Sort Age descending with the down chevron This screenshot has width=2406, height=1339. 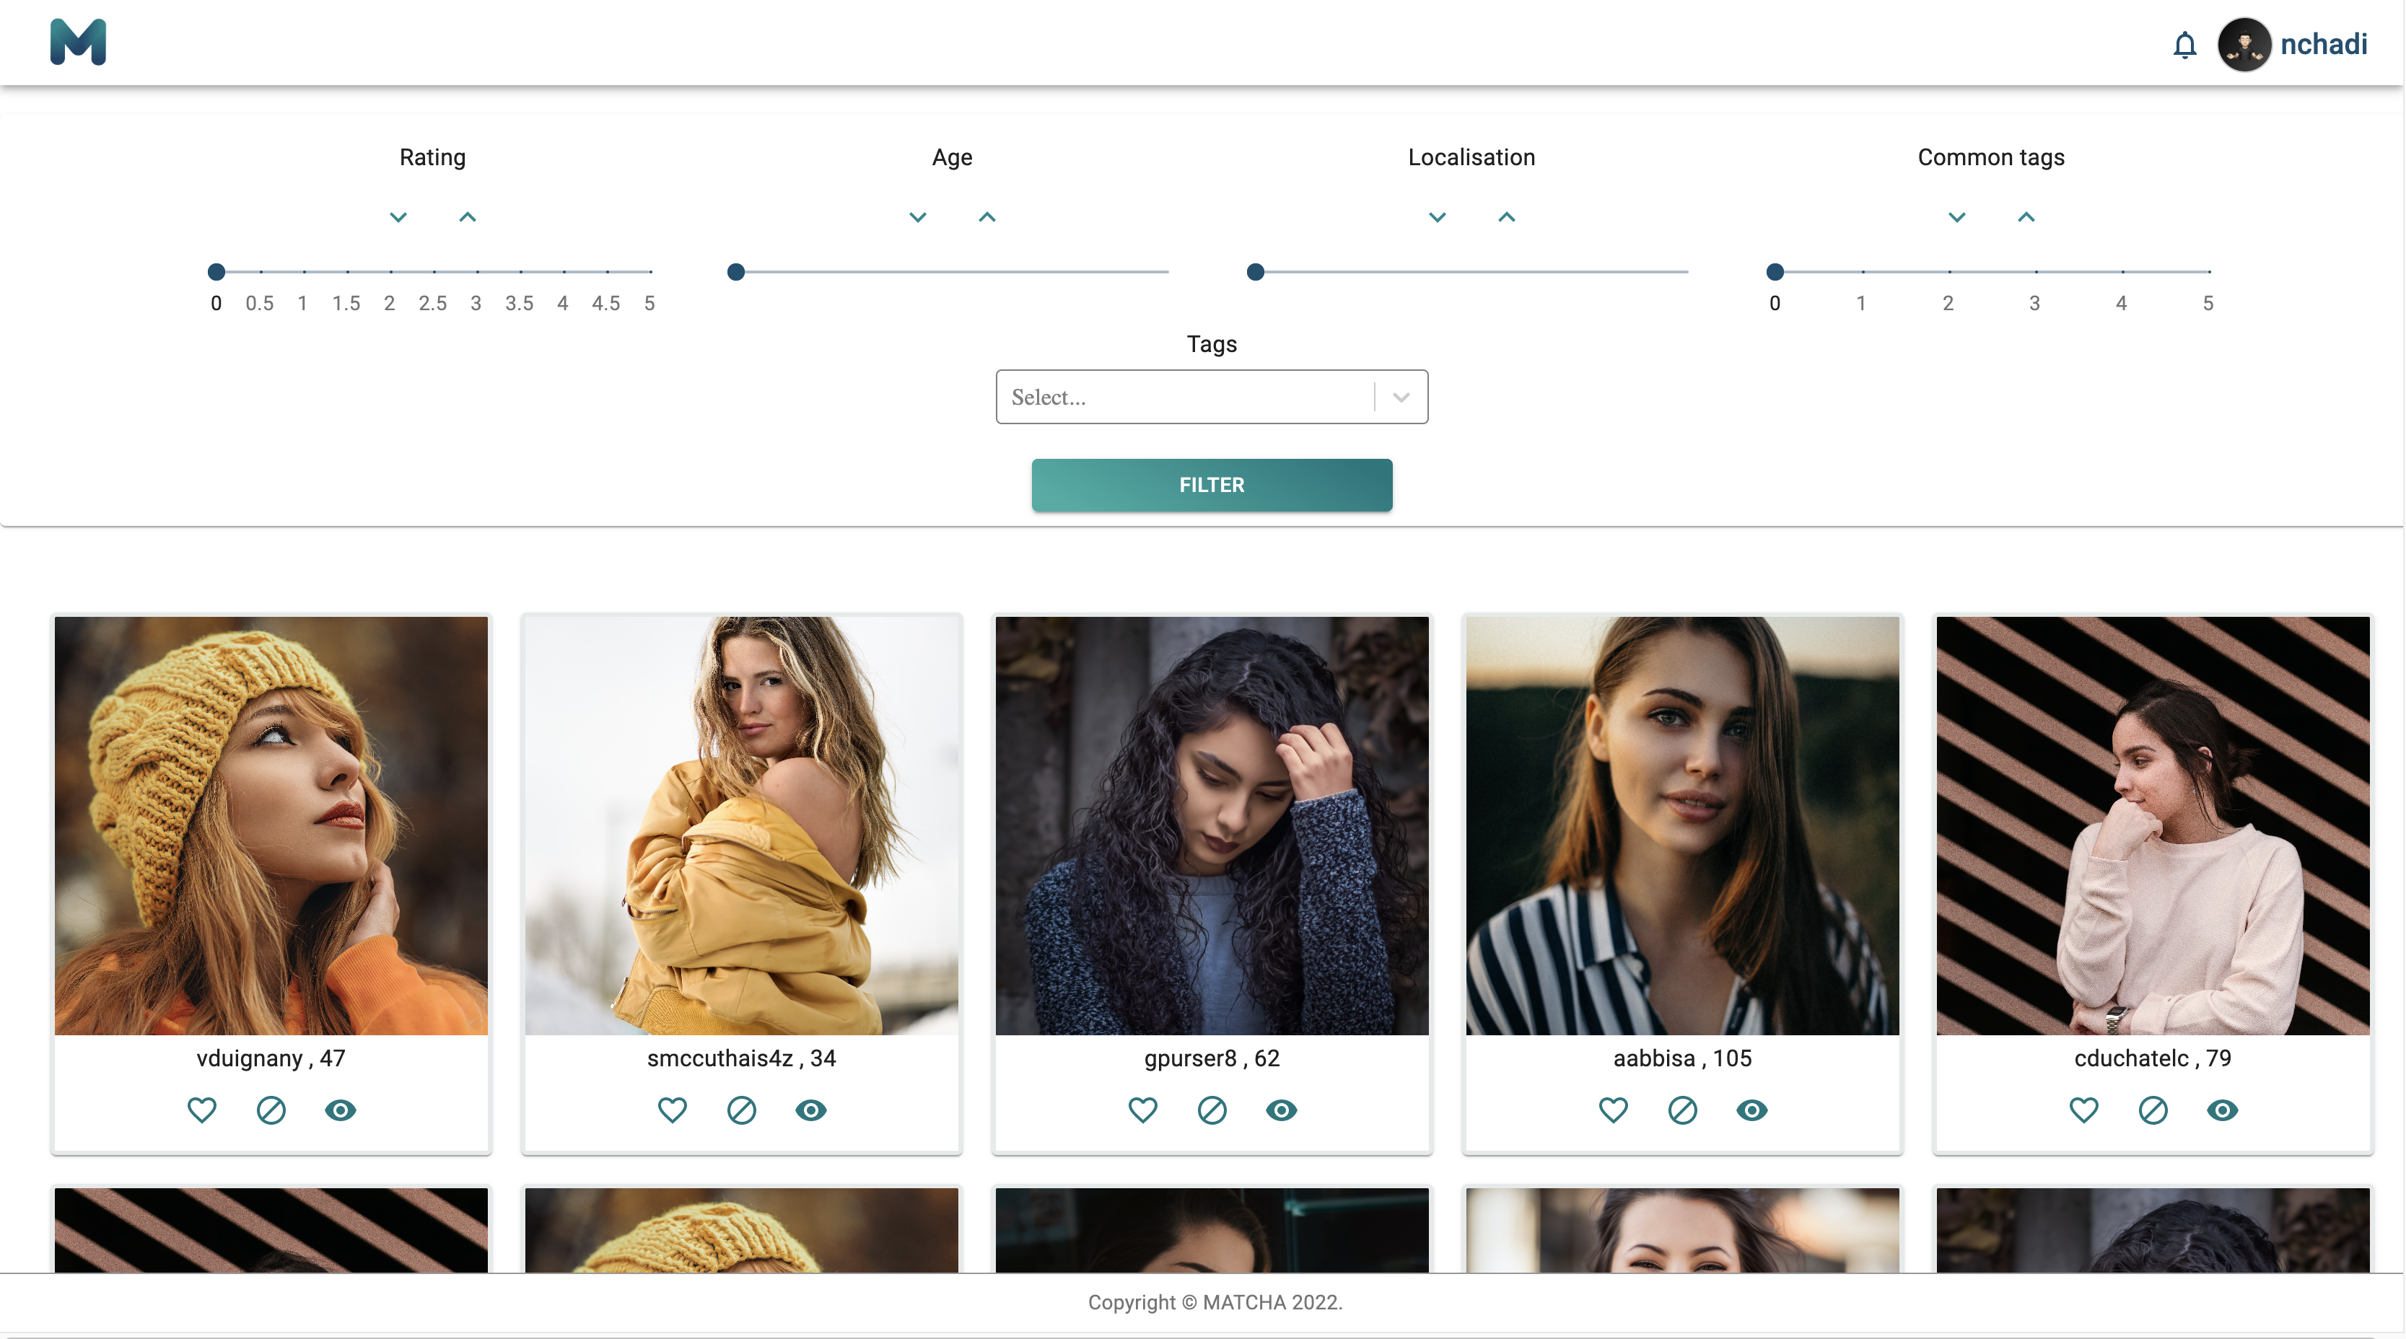[x=918, y=216]
